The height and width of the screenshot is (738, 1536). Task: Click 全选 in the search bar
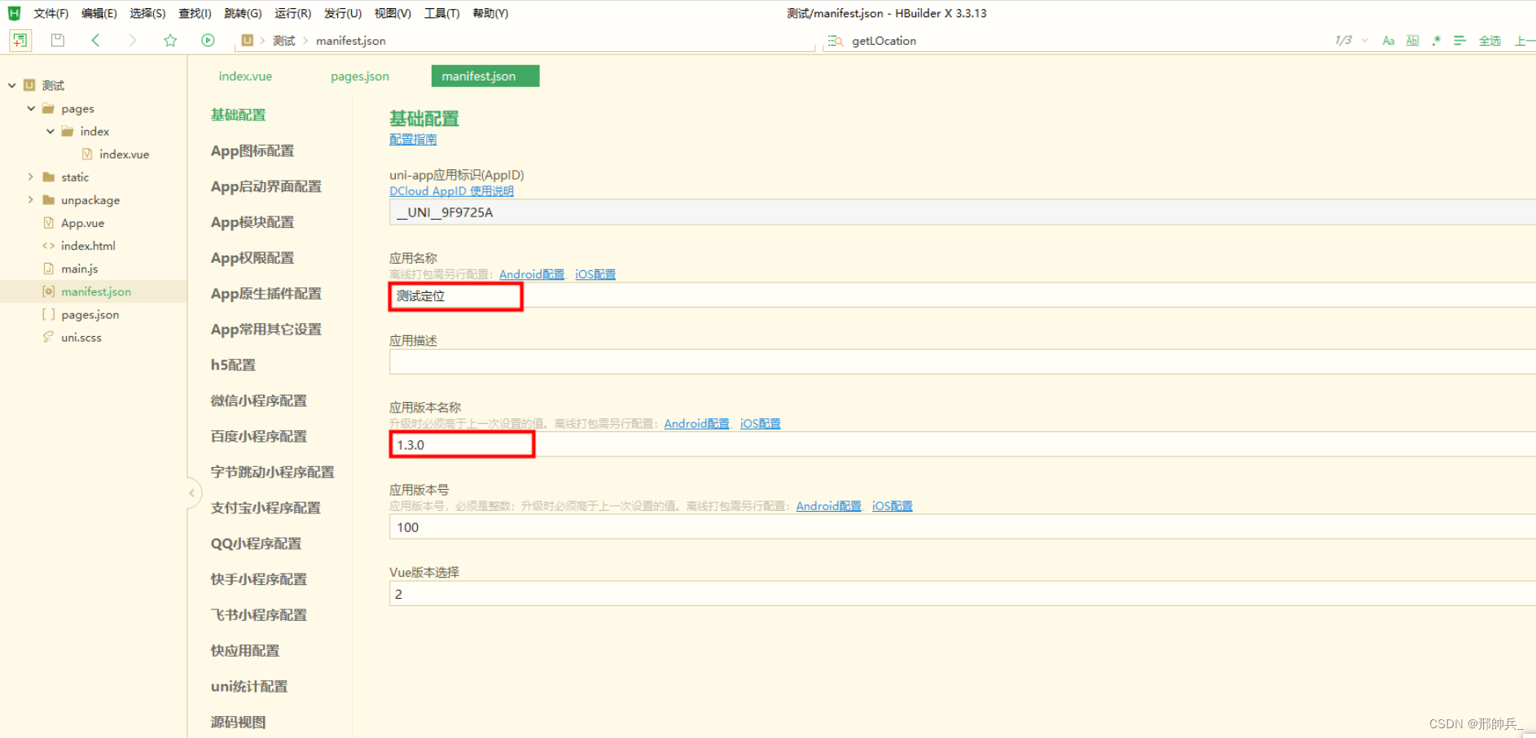(1490, 41)
